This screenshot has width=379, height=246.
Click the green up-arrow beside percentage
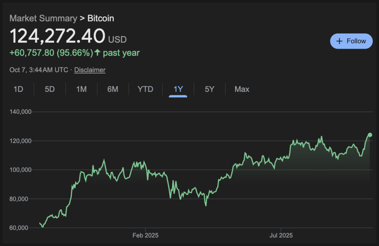tap(98, 53)
